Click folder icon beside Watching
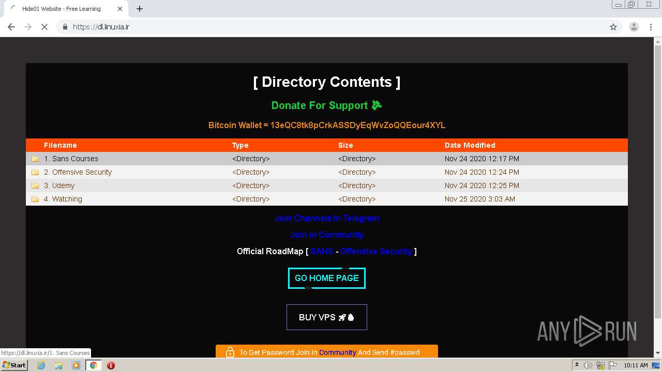This screenshot has width=662, height=372. point(35,199)
